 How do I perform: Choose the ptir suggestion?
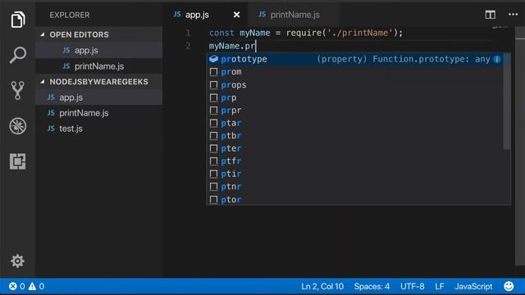pos(355,174)
